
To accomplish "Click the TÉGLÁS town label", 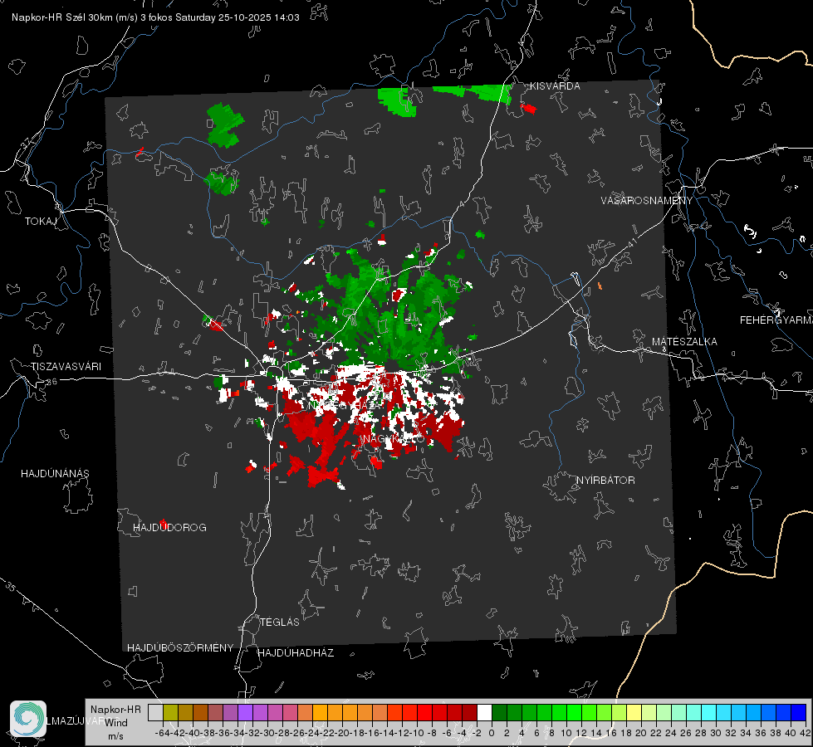I will pyautogui.click(x=280, y=622).
